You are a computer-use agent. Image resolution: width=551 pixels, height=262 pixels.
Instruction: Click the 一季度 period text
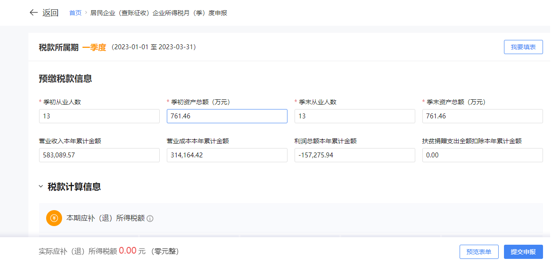click(x=94, y=47)
